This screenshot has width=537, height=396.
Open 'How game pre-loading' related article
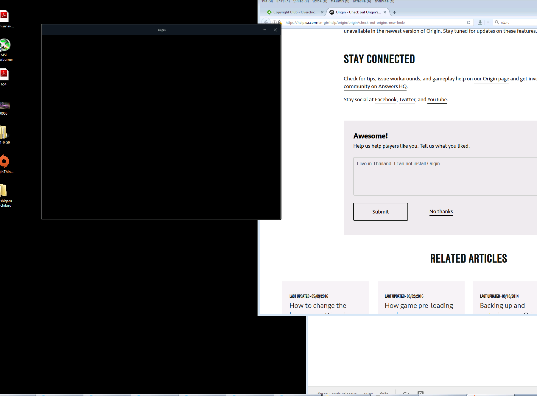pos(419,305)
